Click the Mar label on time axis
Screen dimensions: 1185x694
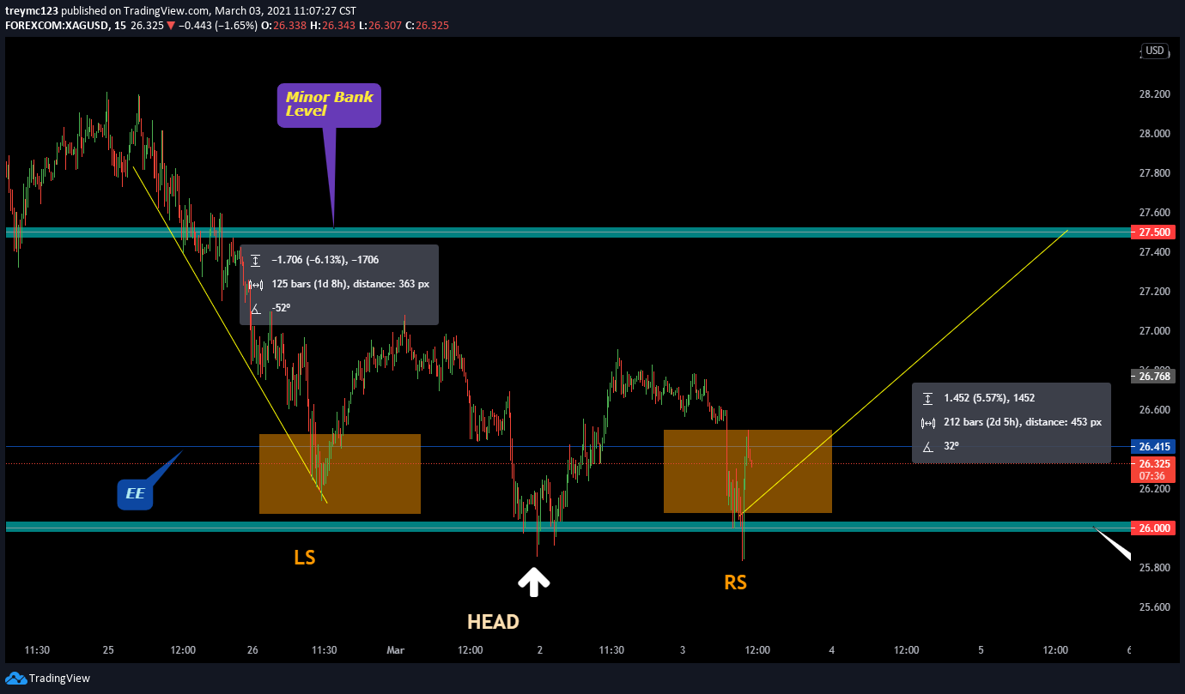pos(395,650)
